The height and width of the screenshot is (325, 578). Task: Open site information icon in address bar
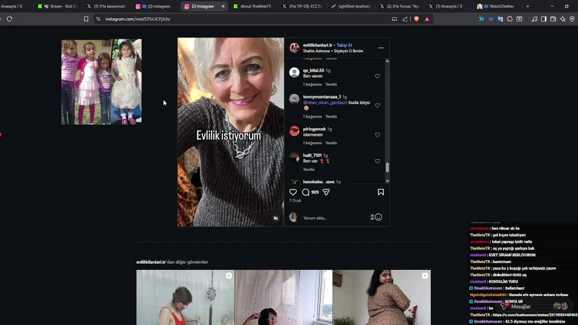coord(98,19)
